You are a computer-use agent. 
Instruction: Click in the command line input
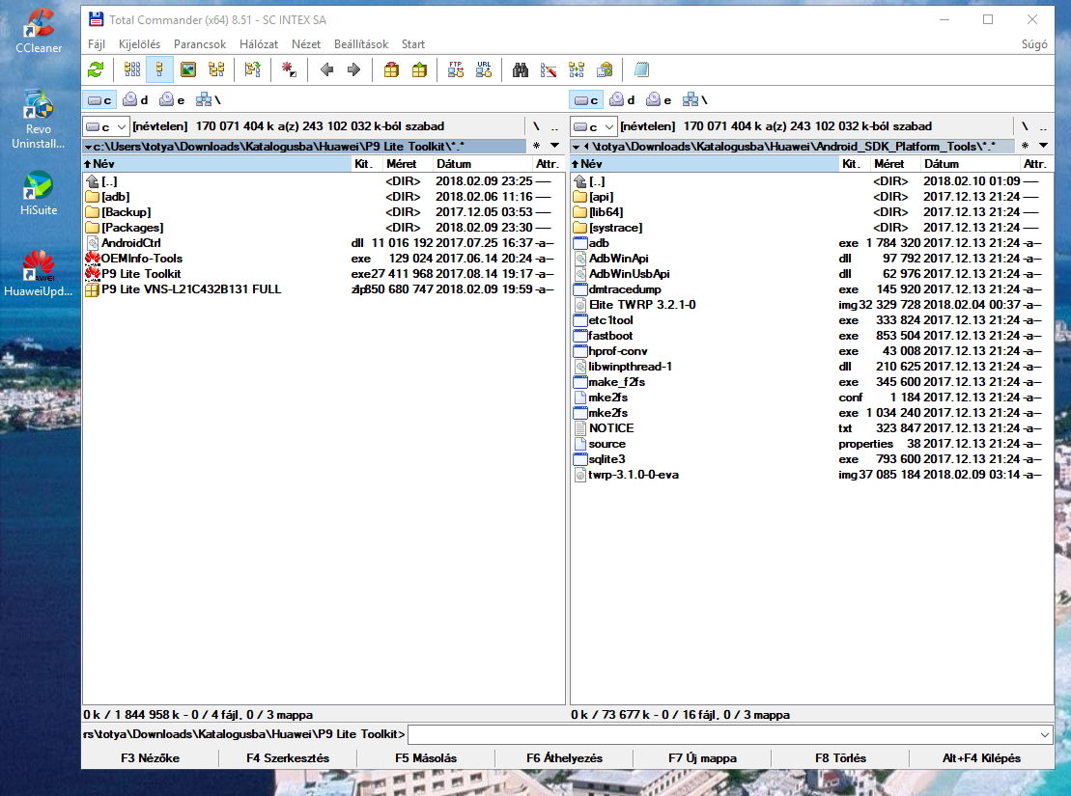722,734
